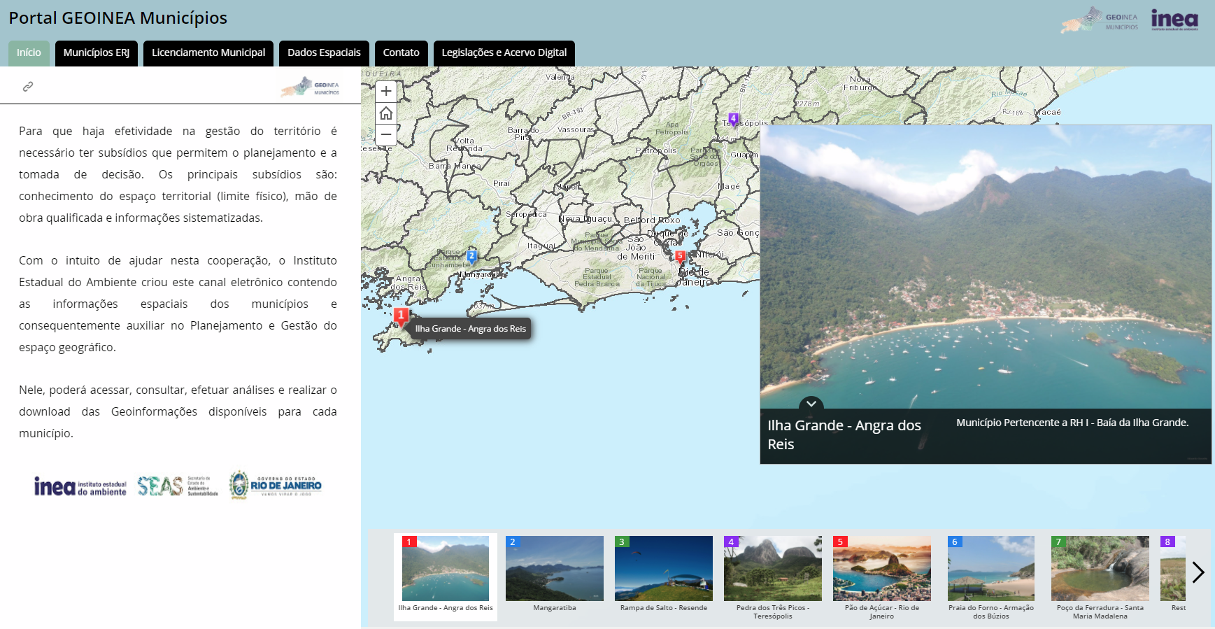Click red map marker 5 near Niterói
Viewport: 1215px width, 629px height.
680,257
